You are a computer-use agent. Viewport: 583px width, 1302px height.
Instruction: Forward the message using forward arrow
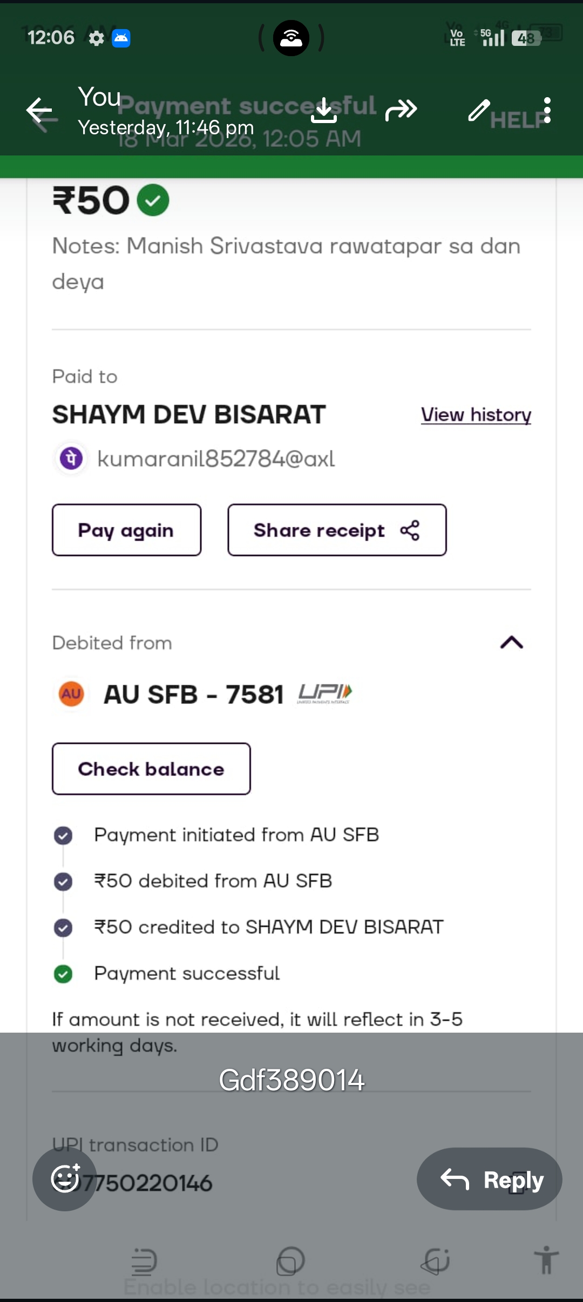coord(401,110)
